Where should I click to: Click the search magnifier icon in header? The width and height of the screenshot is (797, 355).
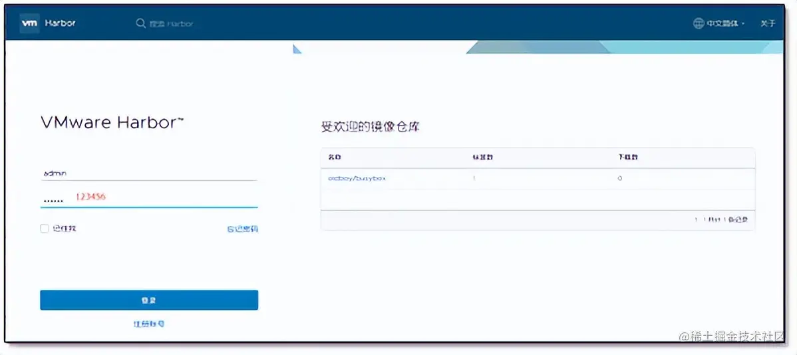pyautogui.click(x=141, y=23)
